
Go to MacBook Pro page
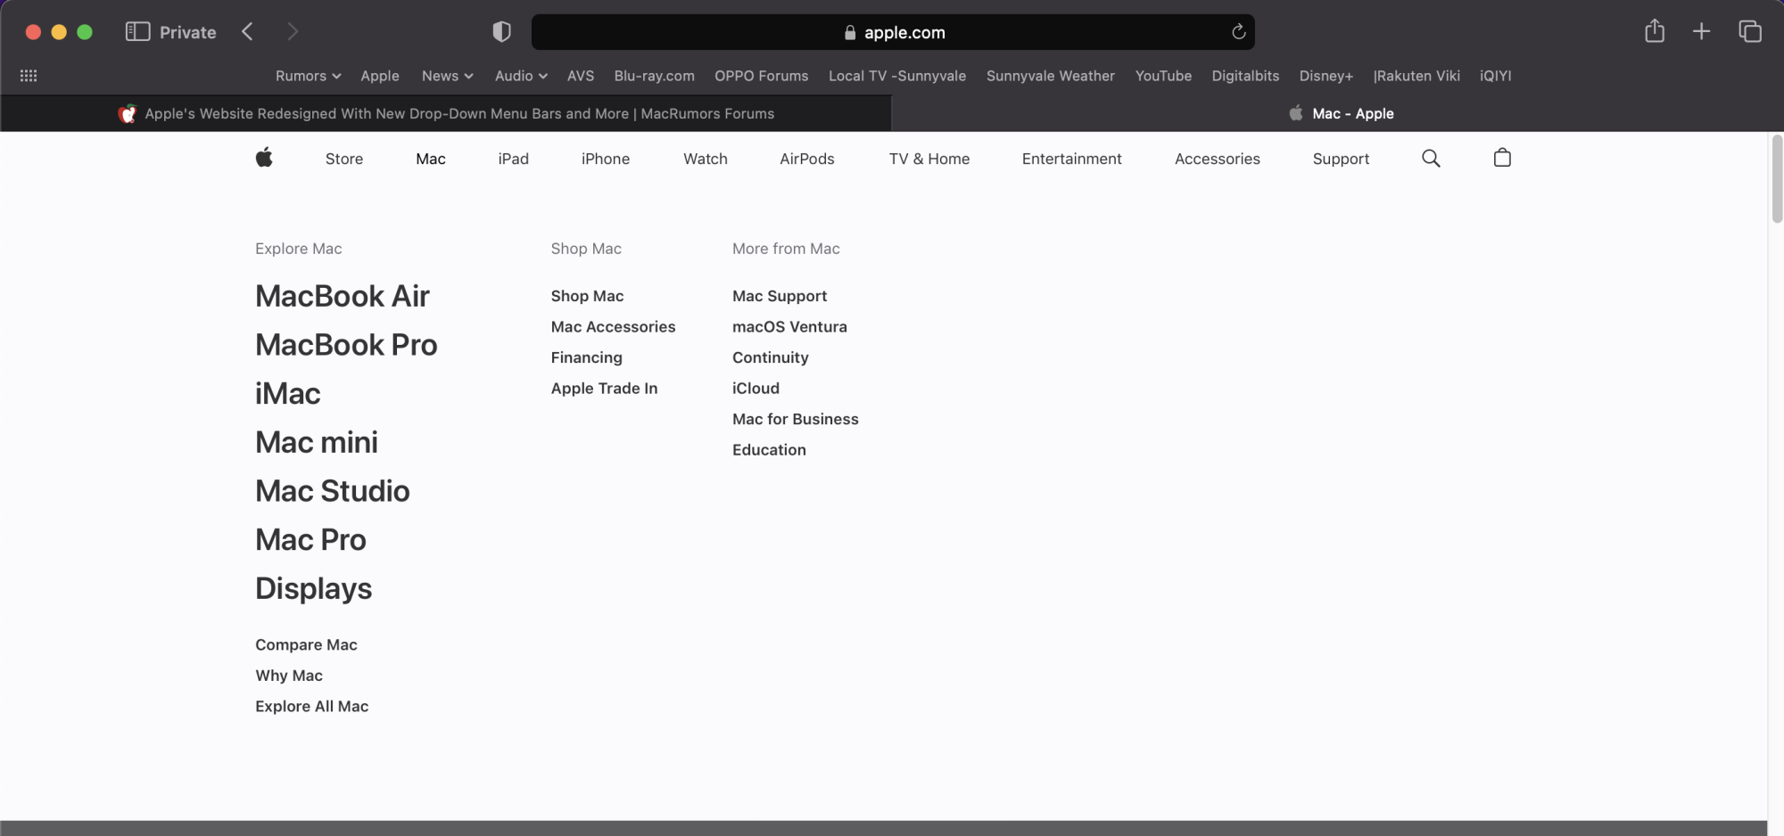(346, 345)
